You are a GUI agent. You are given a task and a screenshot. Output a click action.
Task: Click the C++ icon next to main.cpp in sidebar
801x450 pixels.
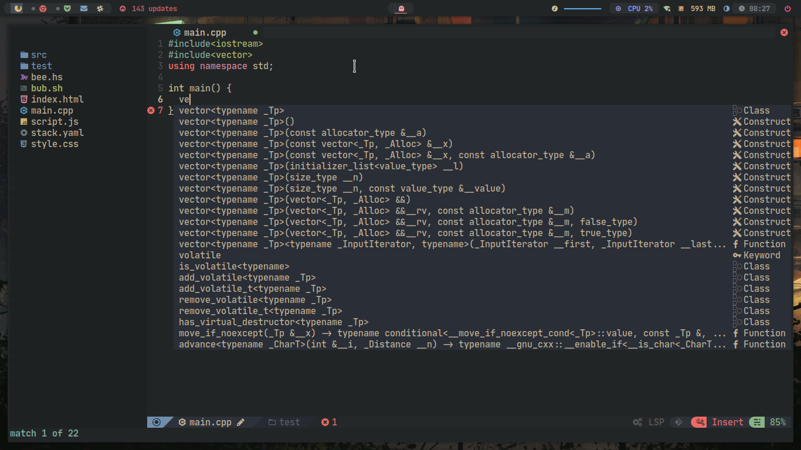(23, 110)
